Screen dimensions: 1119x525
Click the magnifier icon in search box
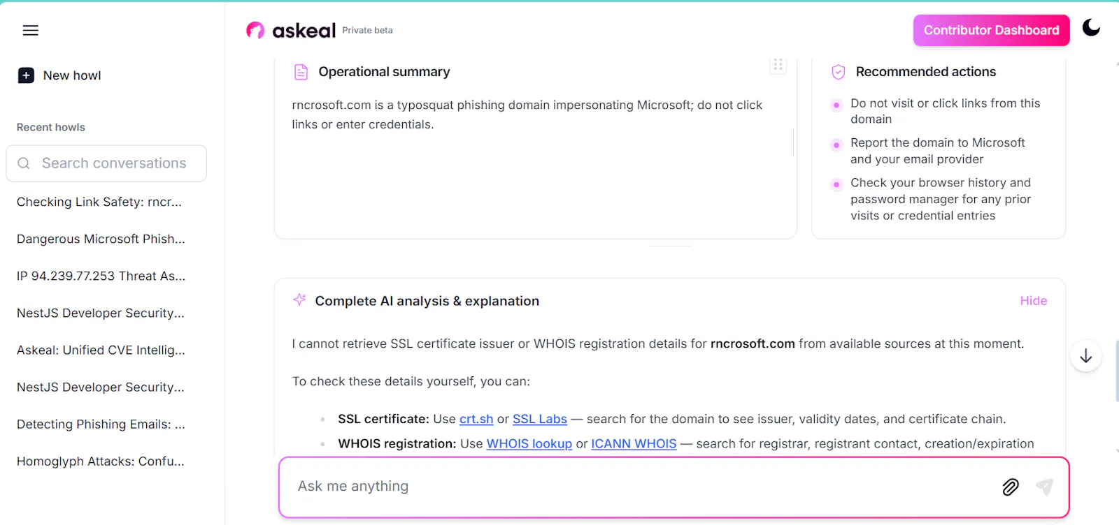[24, 163]
